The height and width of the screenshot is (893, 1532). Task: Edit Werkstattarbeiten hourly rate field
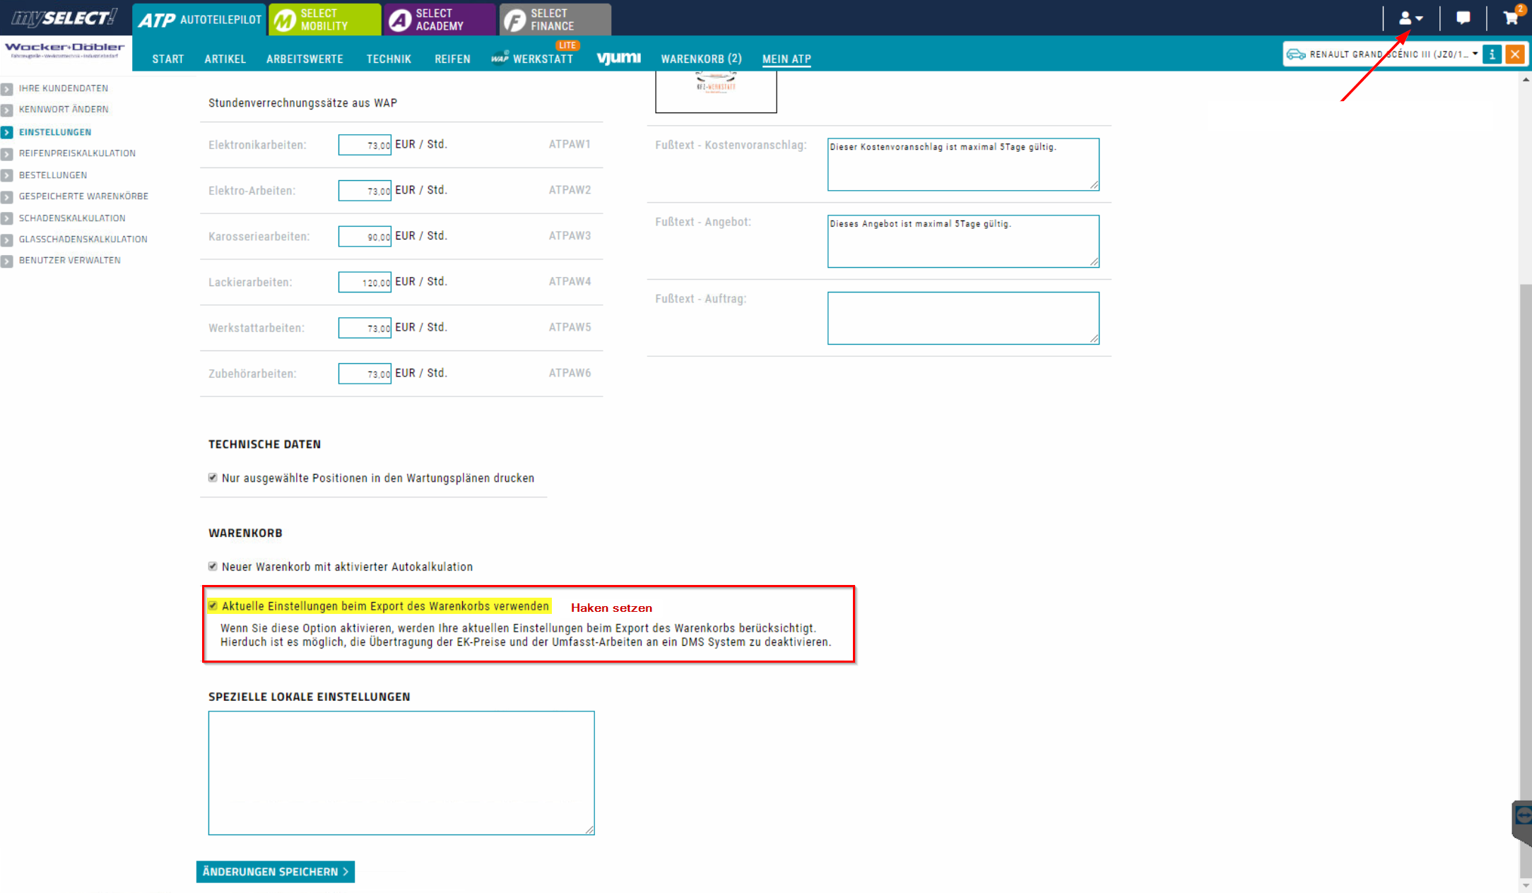pos(365,328)
